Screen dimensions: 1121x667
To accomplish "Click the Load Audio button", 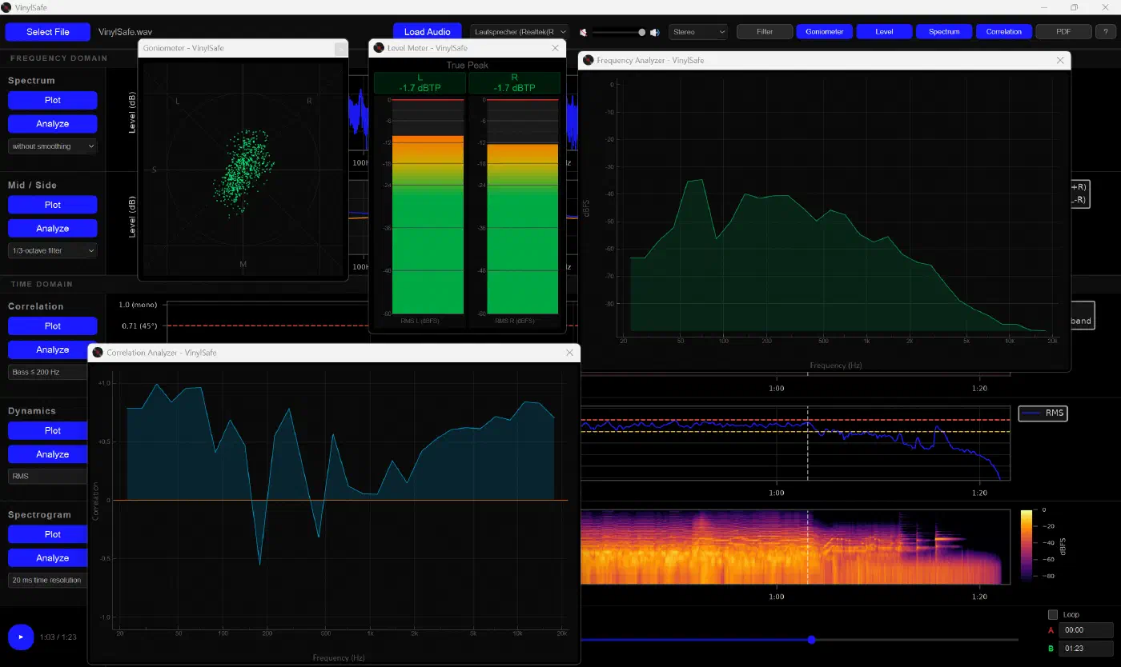I will pyautogui.click(x=428, y=32).
